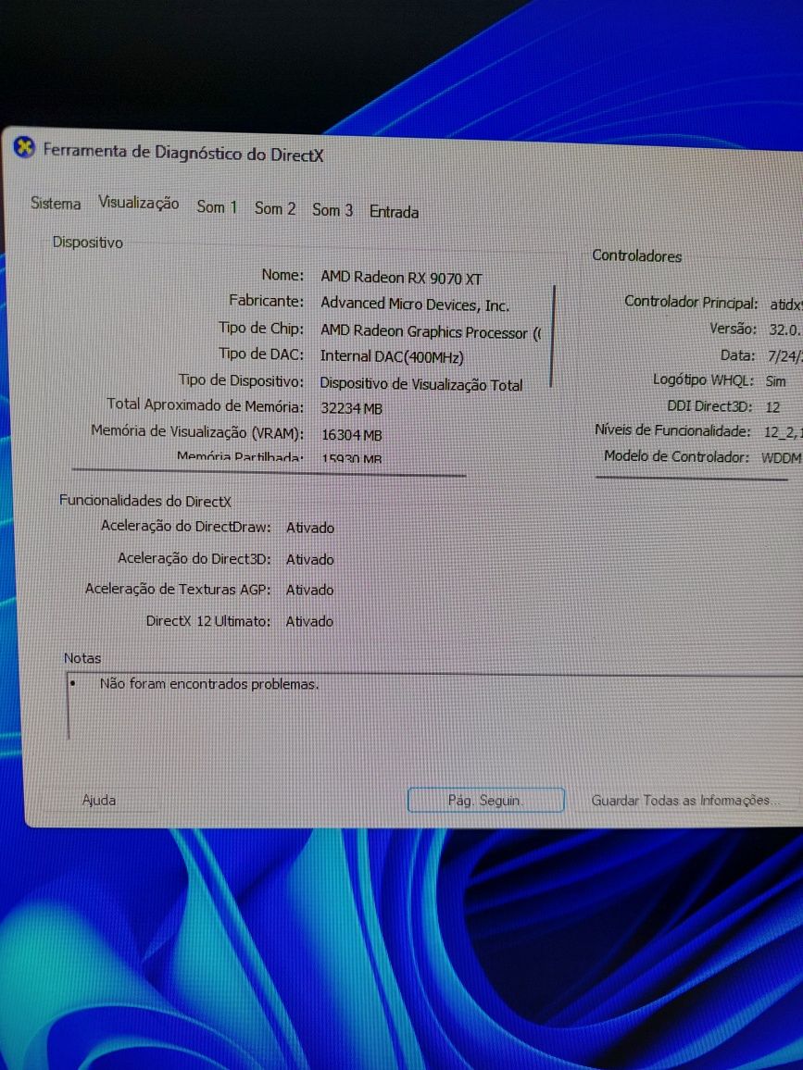Click Ativado next to DirectX 12 Ultimato
Viewport: 803px width, 1070px height.
(x=310, y=622)
